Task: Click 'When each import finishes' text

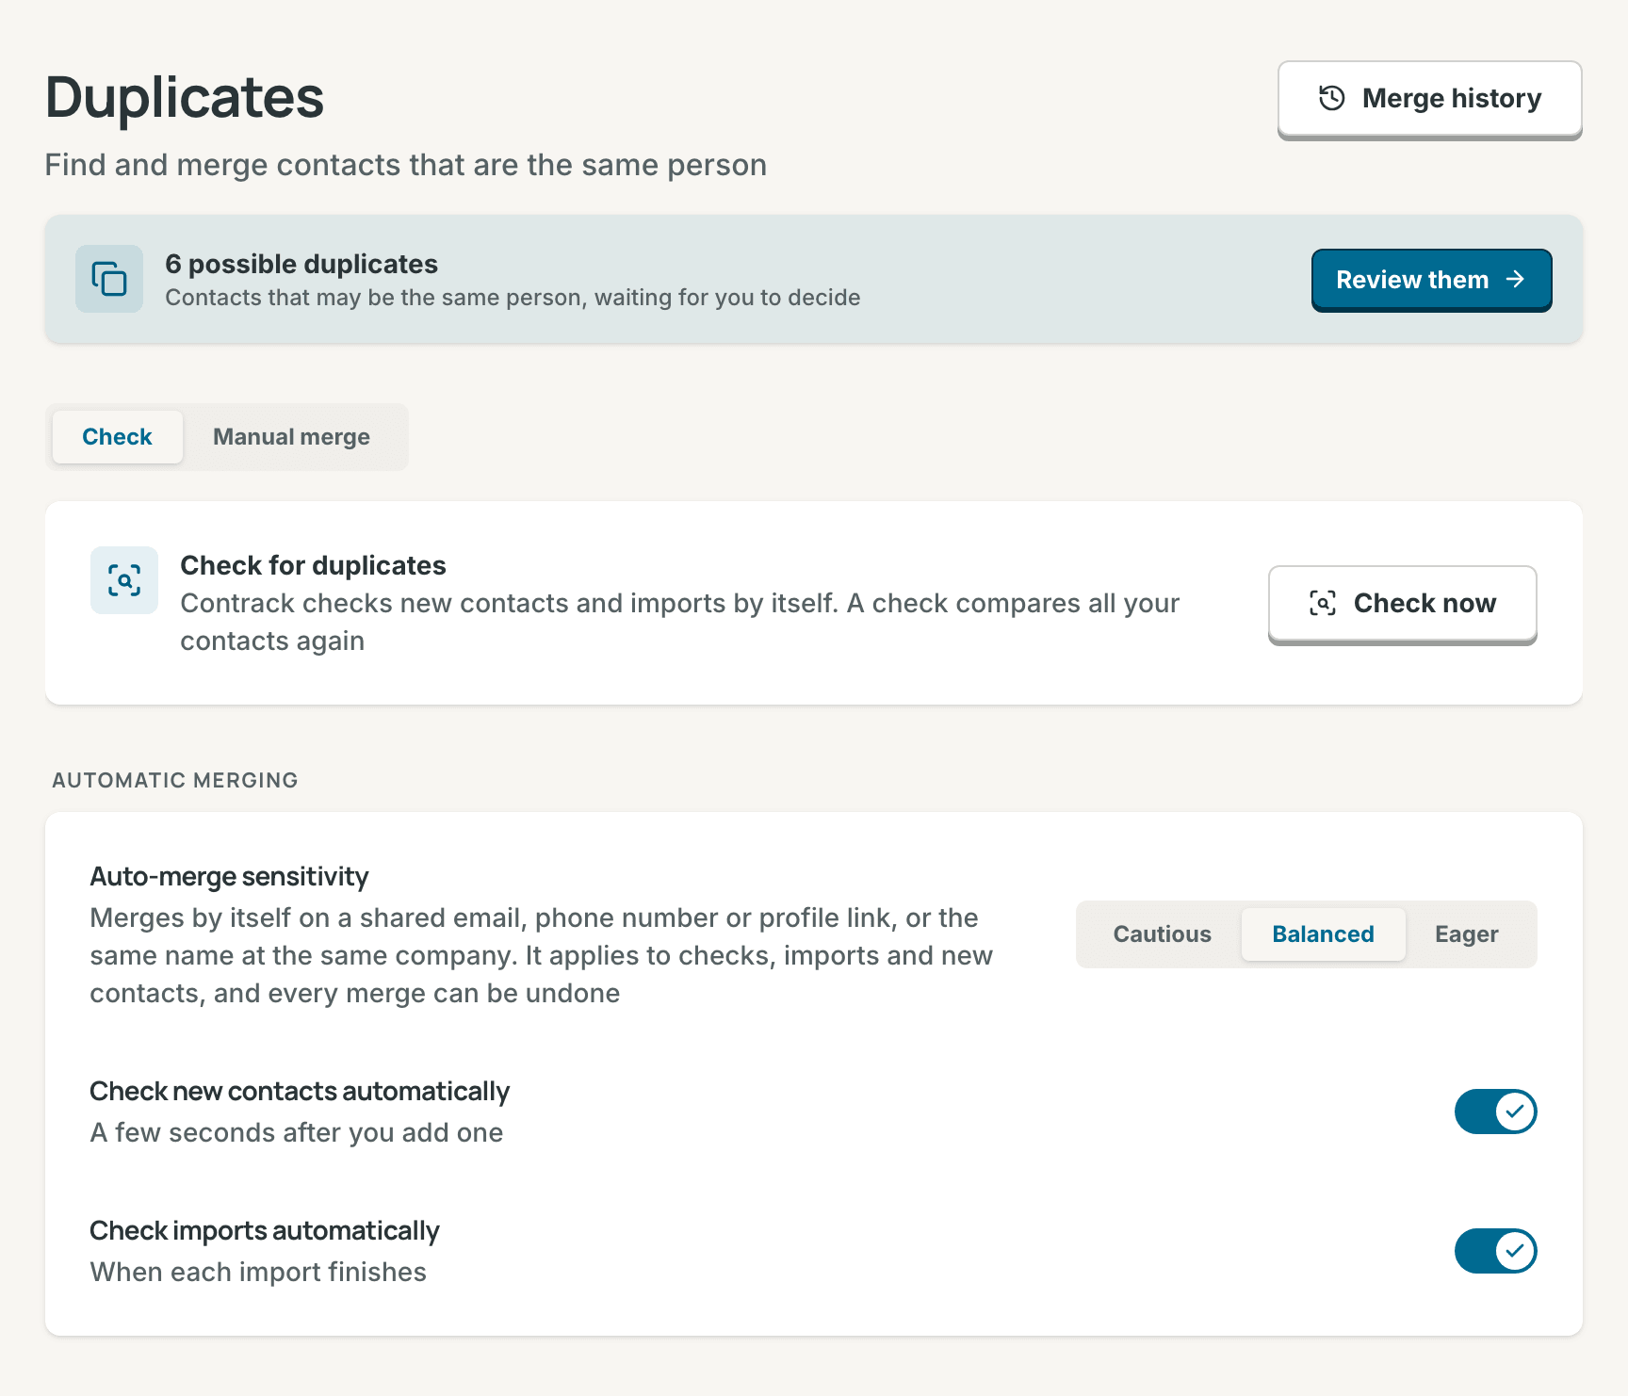Action: 258,1272
